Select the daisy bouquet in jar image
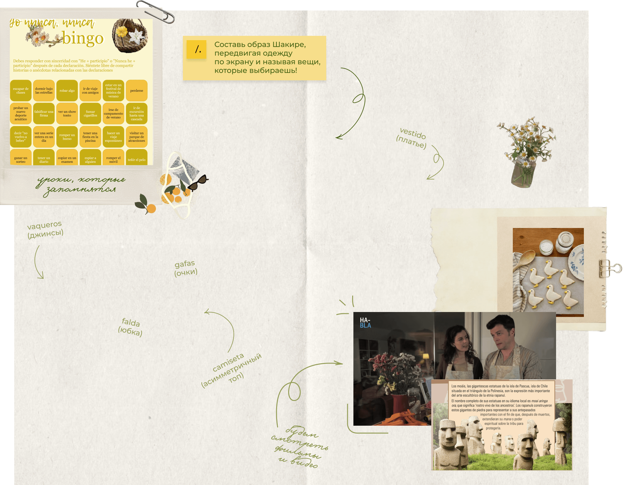The image size is (637, 485). click(x=526, y=152)
